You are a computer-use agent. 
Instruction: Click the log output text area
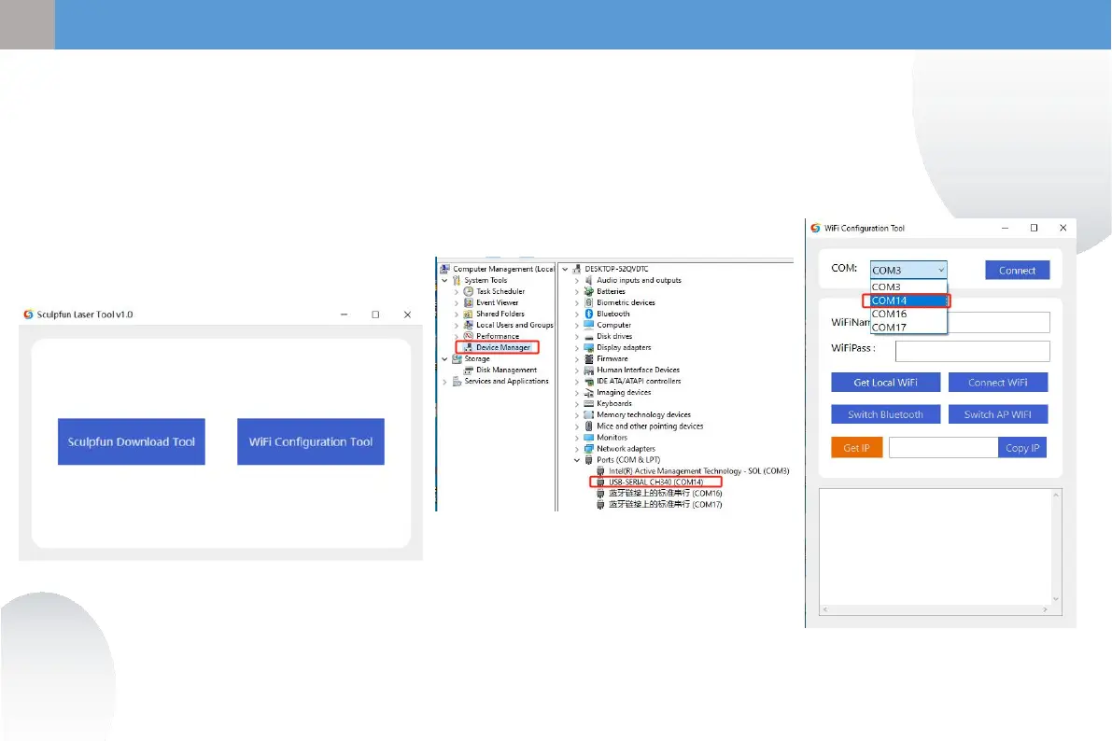(x=936, y=547)
